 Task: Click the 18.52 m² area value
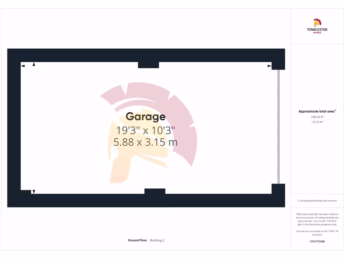(x=317, y=122)
